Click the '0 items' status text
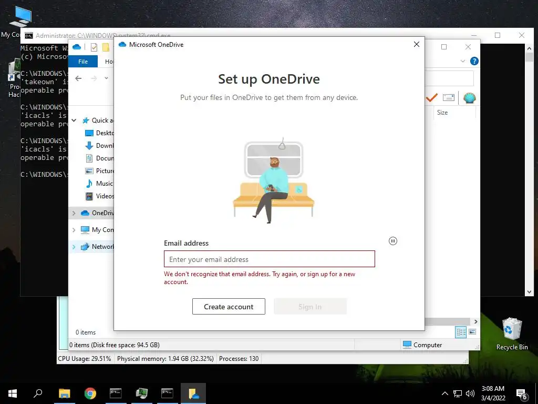This screenshot has height=404, width=538. [x=86, y=332]
